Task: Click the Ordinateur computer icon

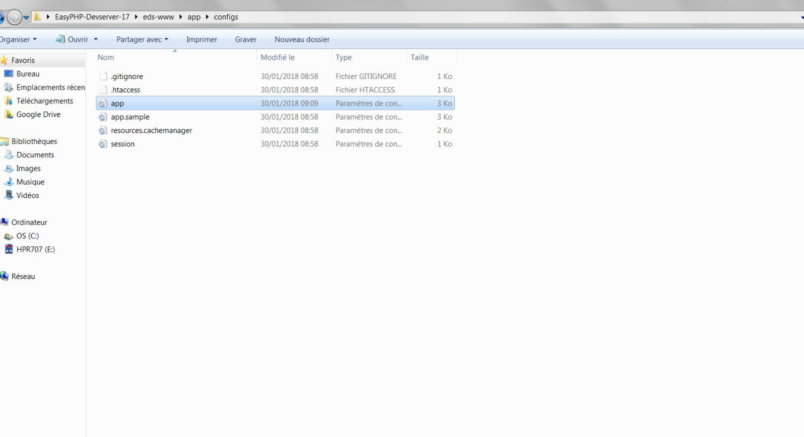Action: [4, 222]
